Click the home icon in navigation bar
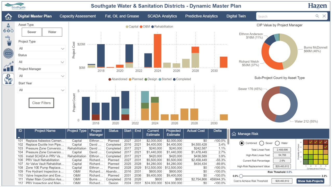The width and height of the screenshot is (332, 187). click(x=8, y=16)
